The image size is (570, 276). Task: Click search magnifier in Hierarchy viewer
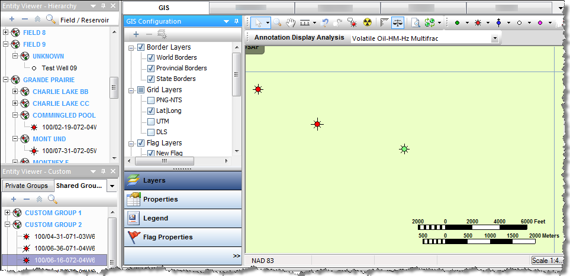pos(51,19)
